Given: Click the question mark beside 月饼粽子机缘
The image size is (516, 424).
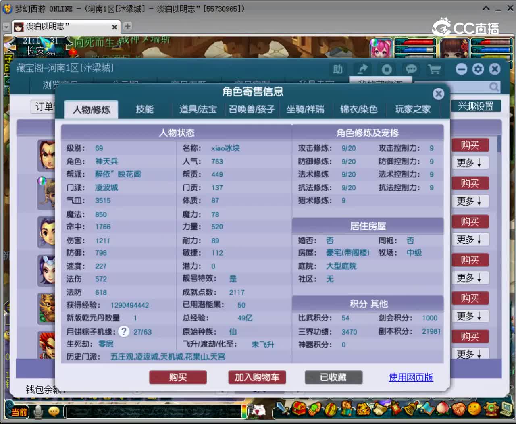Looking at the screenshot, I should click(x=124, y=331).
